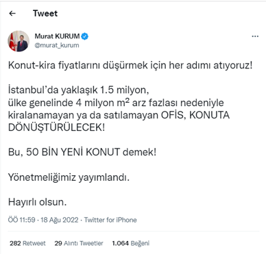This screenshot has width=266, height=254.
Task: Click the Tweet page header title
Action: point(45,14)
